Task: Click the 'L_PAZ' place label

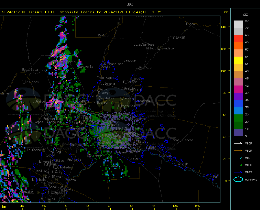Action: pos(214,177)
